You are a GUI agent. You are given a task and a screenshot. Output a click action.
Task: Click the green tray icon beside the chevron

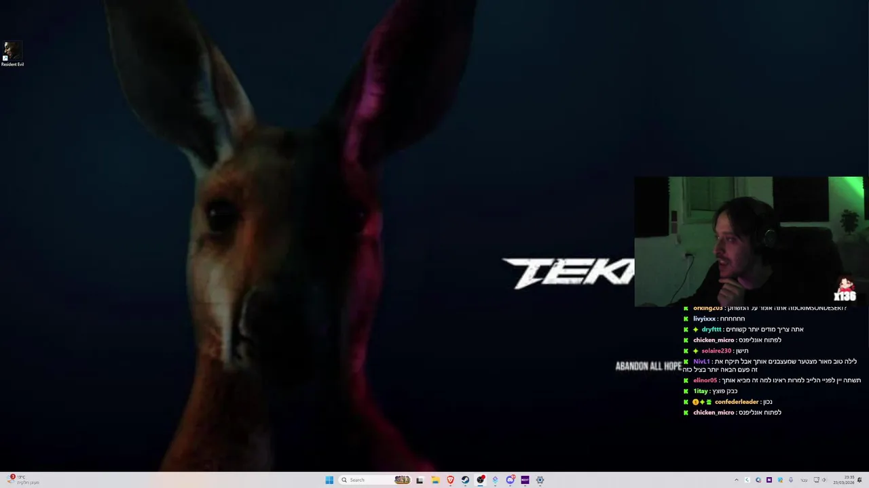tap(747, 480)
